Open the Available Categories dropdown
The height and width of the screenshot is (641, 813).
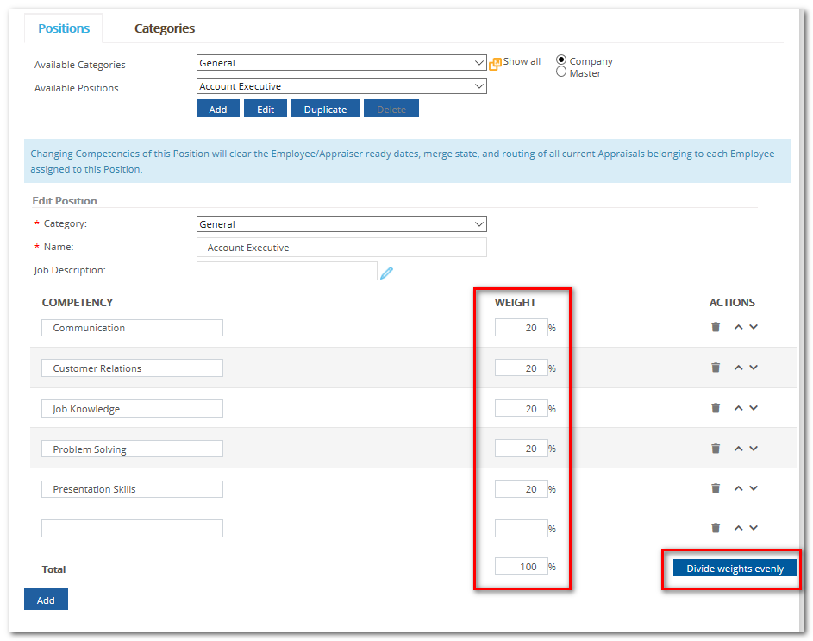tap(341, 63)
